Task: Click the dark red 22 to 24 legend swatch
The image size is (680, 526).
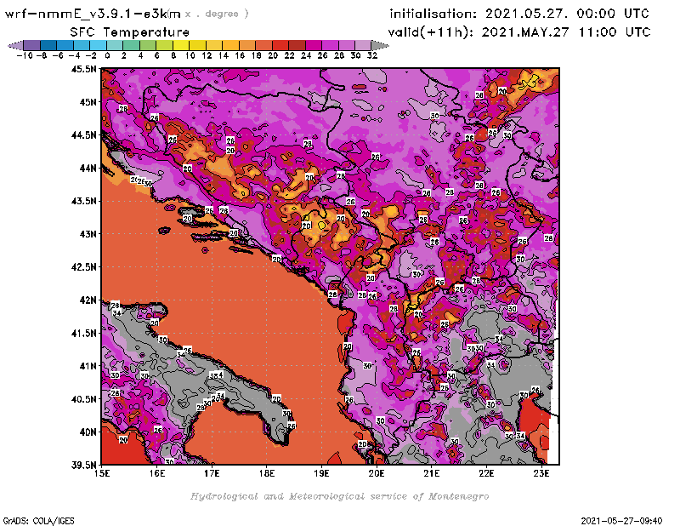Action: point(297,45)
